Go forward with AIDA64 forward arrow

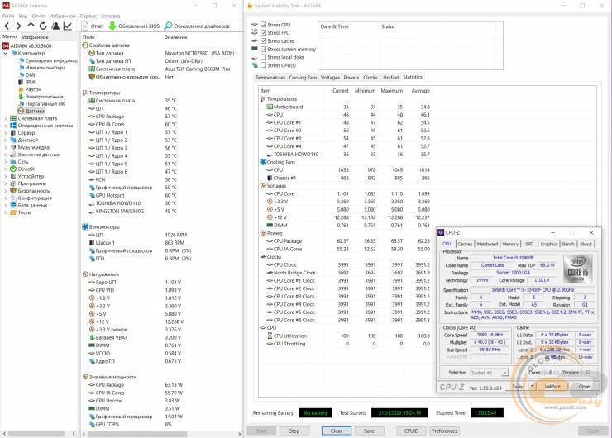coord(18,26)
